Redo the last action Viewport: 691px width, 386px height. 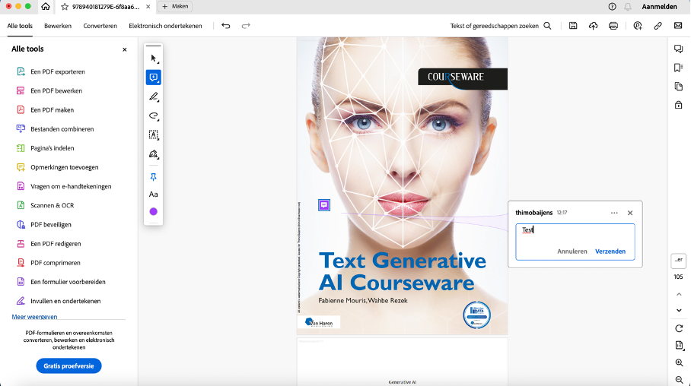click(x=246, y=26)
